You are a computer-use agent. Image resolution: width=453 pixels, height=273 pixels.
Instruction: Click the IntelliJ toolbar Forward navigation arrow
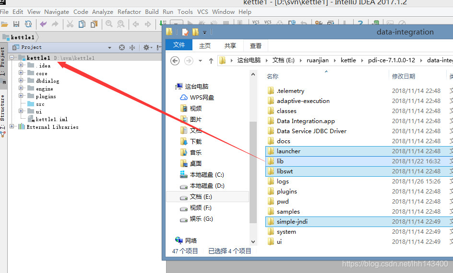[x=148, y=24]
